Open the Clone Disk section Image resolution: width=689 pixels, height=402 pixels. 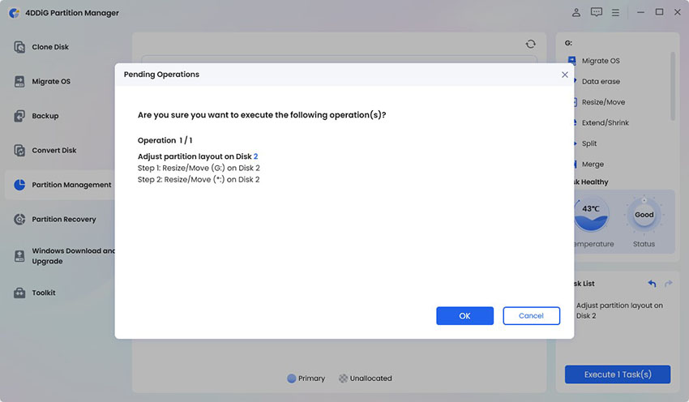pos(50,46)
